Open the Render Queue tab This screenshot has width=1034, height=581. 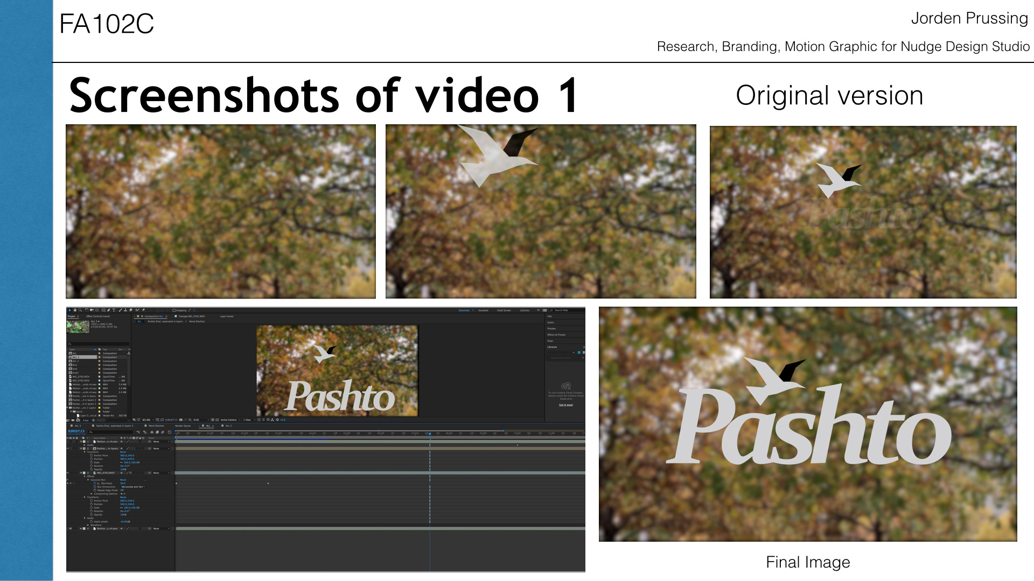tap(183, 426)
